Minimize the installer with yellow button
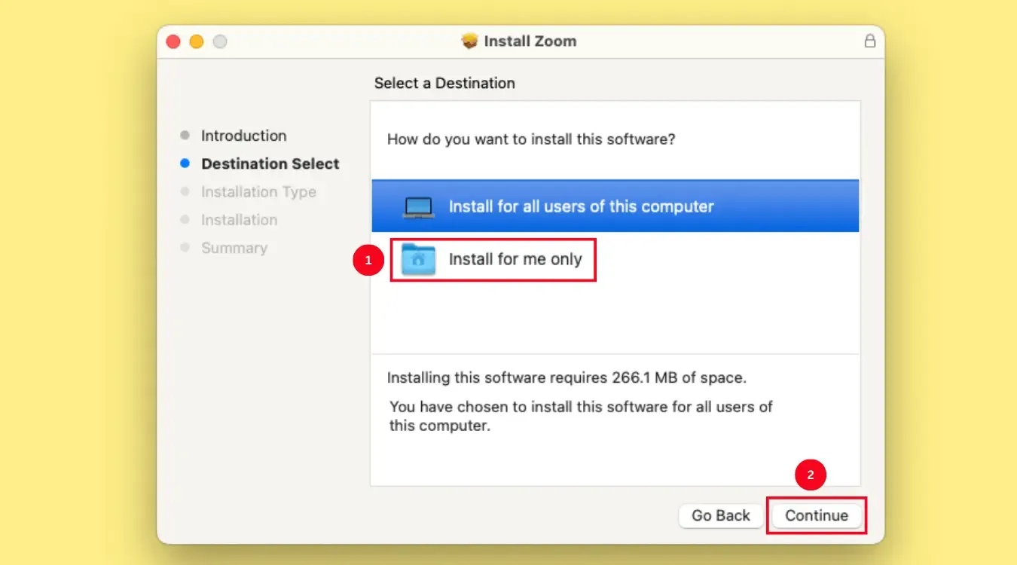1017x565 pixels. [x=197, y=41]
